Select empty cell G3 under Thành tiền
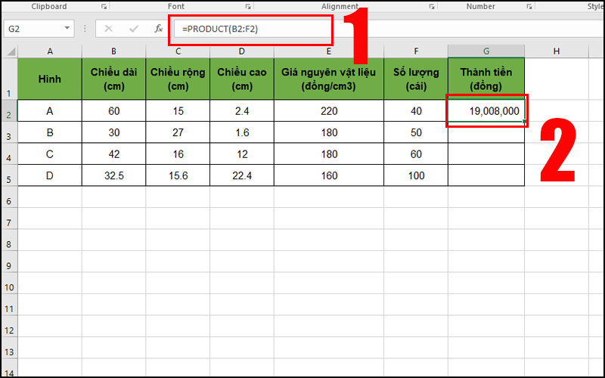 click(486, 132)
